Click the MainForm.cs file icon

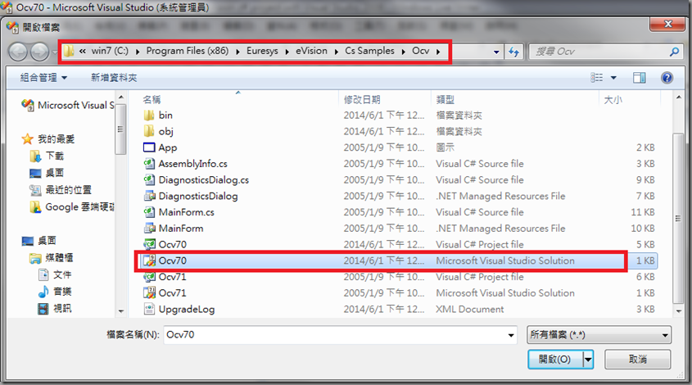149,212
